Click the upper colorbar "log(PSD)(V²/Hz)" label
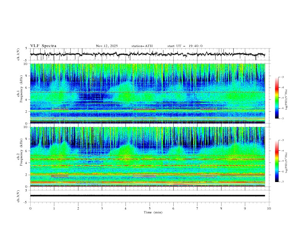 (x=287, y=100)
